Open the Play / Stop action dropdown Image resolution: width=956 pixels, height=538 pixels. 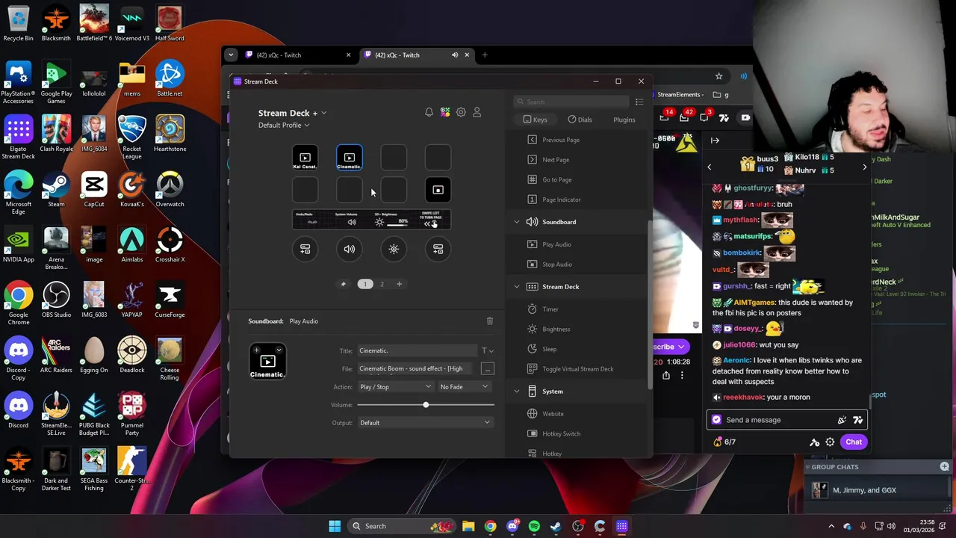(396, 387)
